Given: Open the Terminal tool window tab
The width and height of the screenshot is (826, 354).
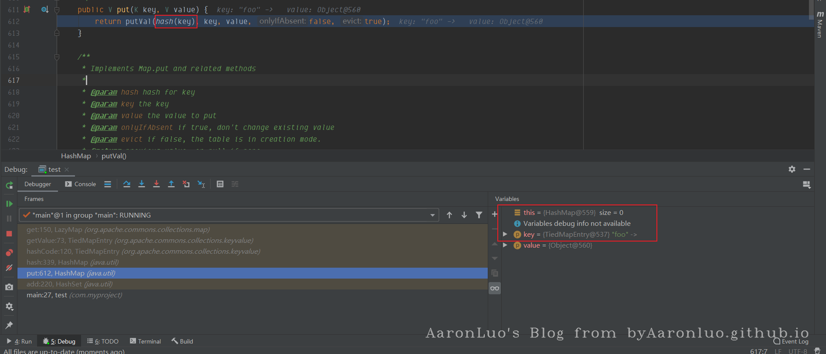Looking at the screenshot, I should click(x=146, y=341).
